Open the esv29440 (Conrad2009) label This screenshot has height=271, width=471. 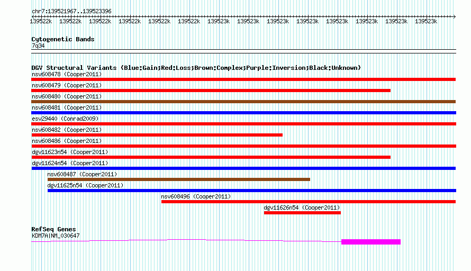point(65,119)
